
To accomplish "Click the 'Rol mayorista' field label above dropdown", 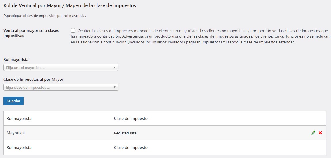I will pos(16,59).
